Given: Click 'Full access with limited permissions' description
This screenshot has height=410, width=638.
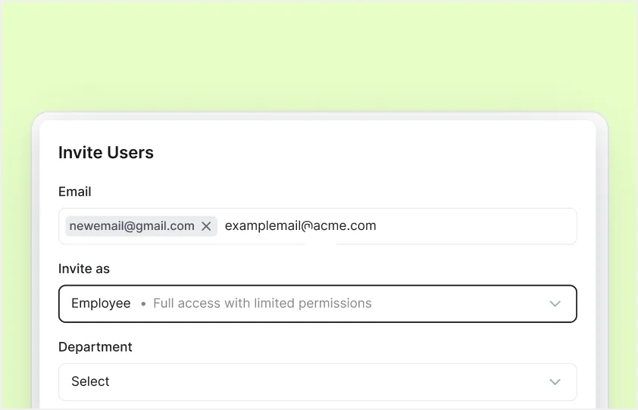Looking at the screenshot, I should tap(262, 303).
